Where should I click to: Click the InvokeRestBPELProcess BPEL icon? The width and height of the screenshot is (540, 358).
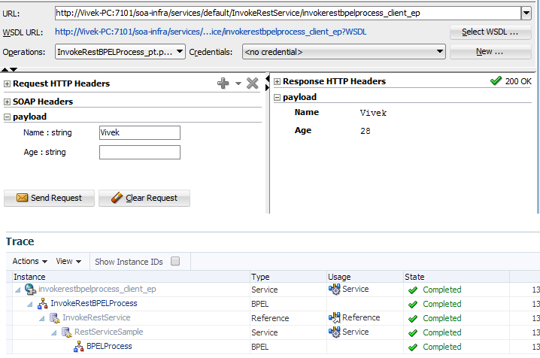(42, 303)
